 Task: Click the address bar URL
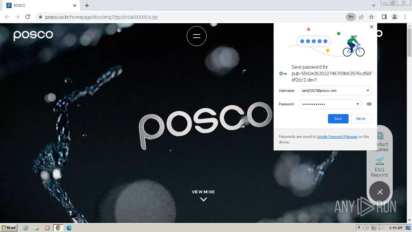click(101, 17)
